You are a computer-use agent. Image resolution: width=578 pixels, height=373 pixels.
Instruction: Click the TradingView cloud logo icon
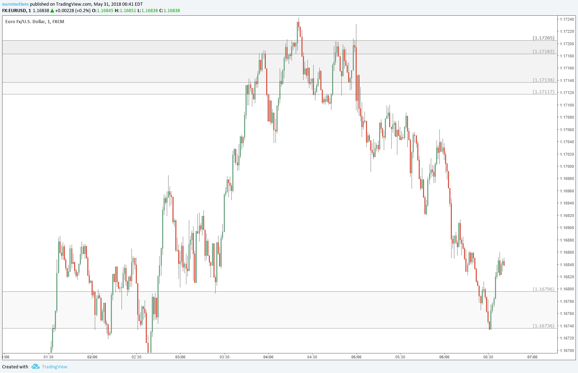click(35, 367)
